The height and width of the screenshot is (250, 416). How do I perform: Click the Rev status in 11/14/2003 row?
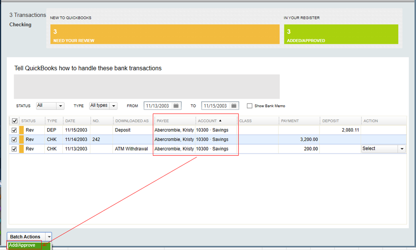30,139
